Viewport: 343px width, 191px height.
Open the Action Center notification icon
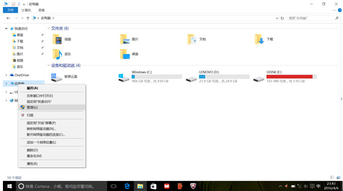coord(312,186)
